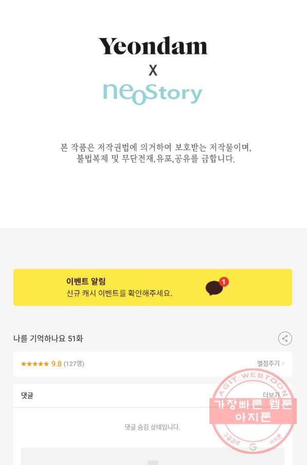Screen dimensions: 307x465
Task: Click the Yeondam logo
Action: coord(153,46)
